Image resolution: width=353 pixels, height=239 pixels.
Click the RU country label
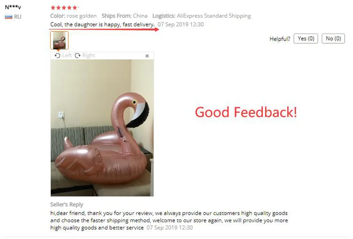point(18,17)
